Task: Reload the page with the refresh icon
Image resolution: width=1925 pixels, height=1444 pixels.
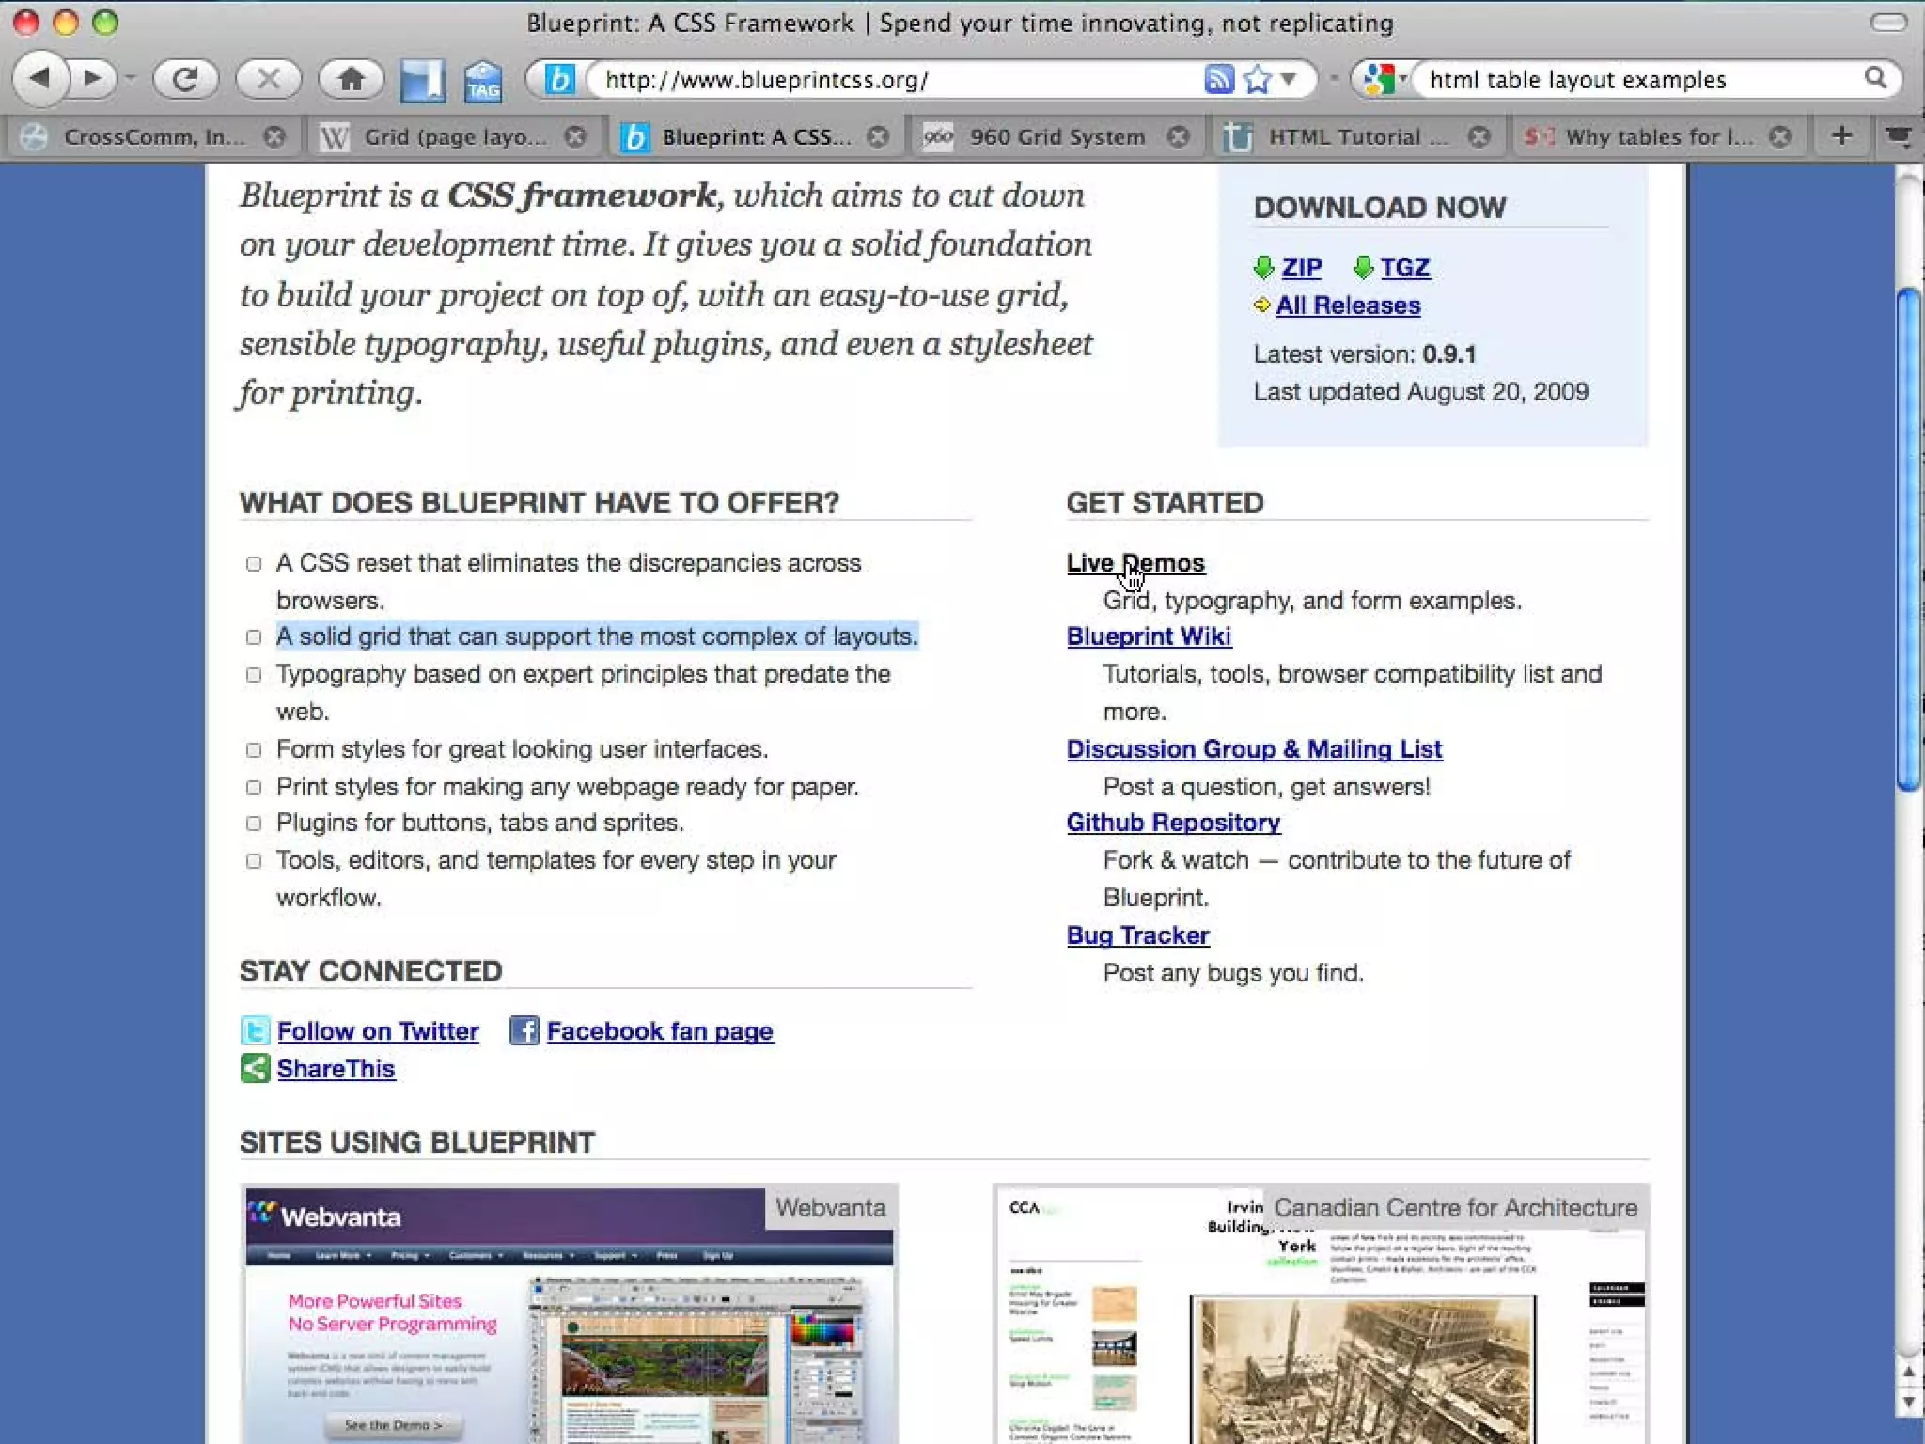Action: click(x=185, y=79)
